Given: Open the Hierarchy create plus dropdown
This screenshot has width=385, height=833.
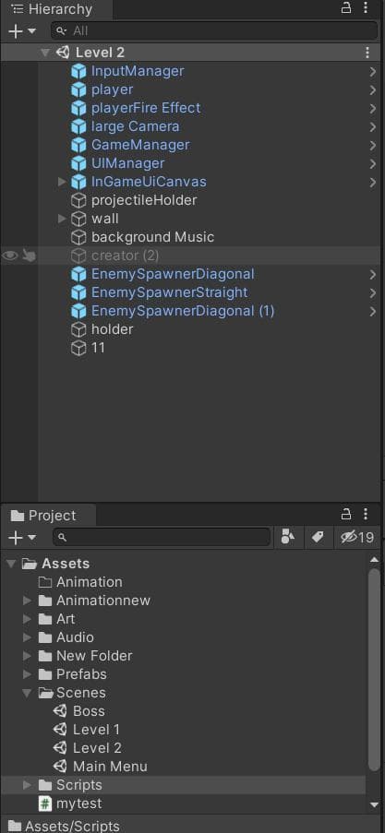Looking at the screenshot, I should click(22, 30).
